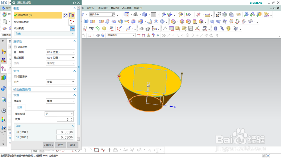Select the shaded solid cube display icon
Viewport: 281px width, 158px height.
(x=144, y=14)
